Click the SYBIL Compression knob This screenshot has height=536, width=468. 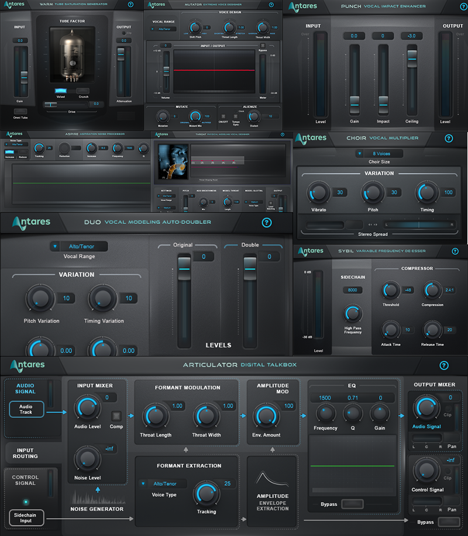[432, 291]
